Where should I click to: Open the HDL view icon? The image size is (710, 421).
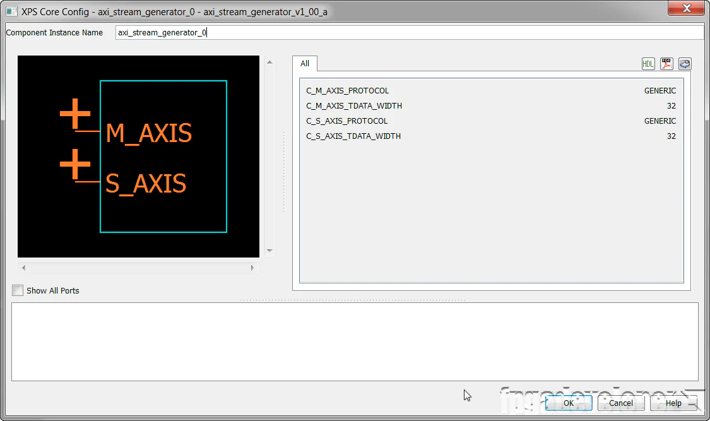tap(648, 64)
